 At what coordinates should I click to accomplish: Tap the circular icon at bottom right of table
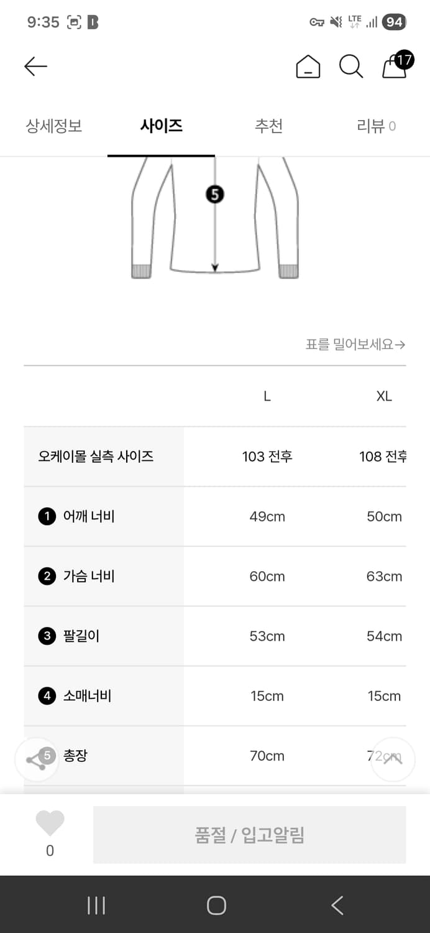point(393,760)
